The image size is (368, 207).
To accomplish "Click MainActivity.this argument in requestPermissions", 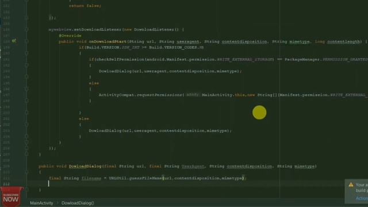I will 223,95.
